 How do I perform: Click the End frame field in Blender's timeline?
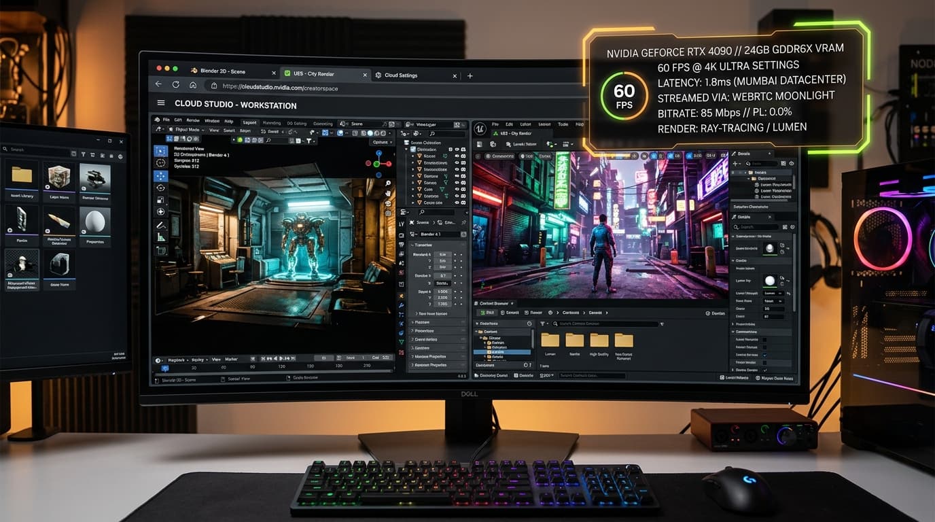(x=381, y=358)
